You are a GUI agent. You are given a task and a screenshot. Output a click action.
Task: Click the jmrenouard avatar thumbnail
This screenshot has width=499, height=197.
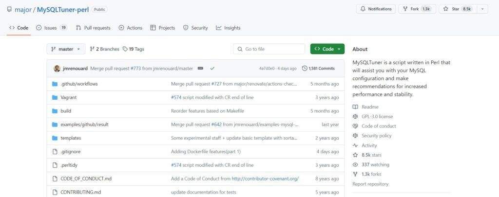point(57,69)
